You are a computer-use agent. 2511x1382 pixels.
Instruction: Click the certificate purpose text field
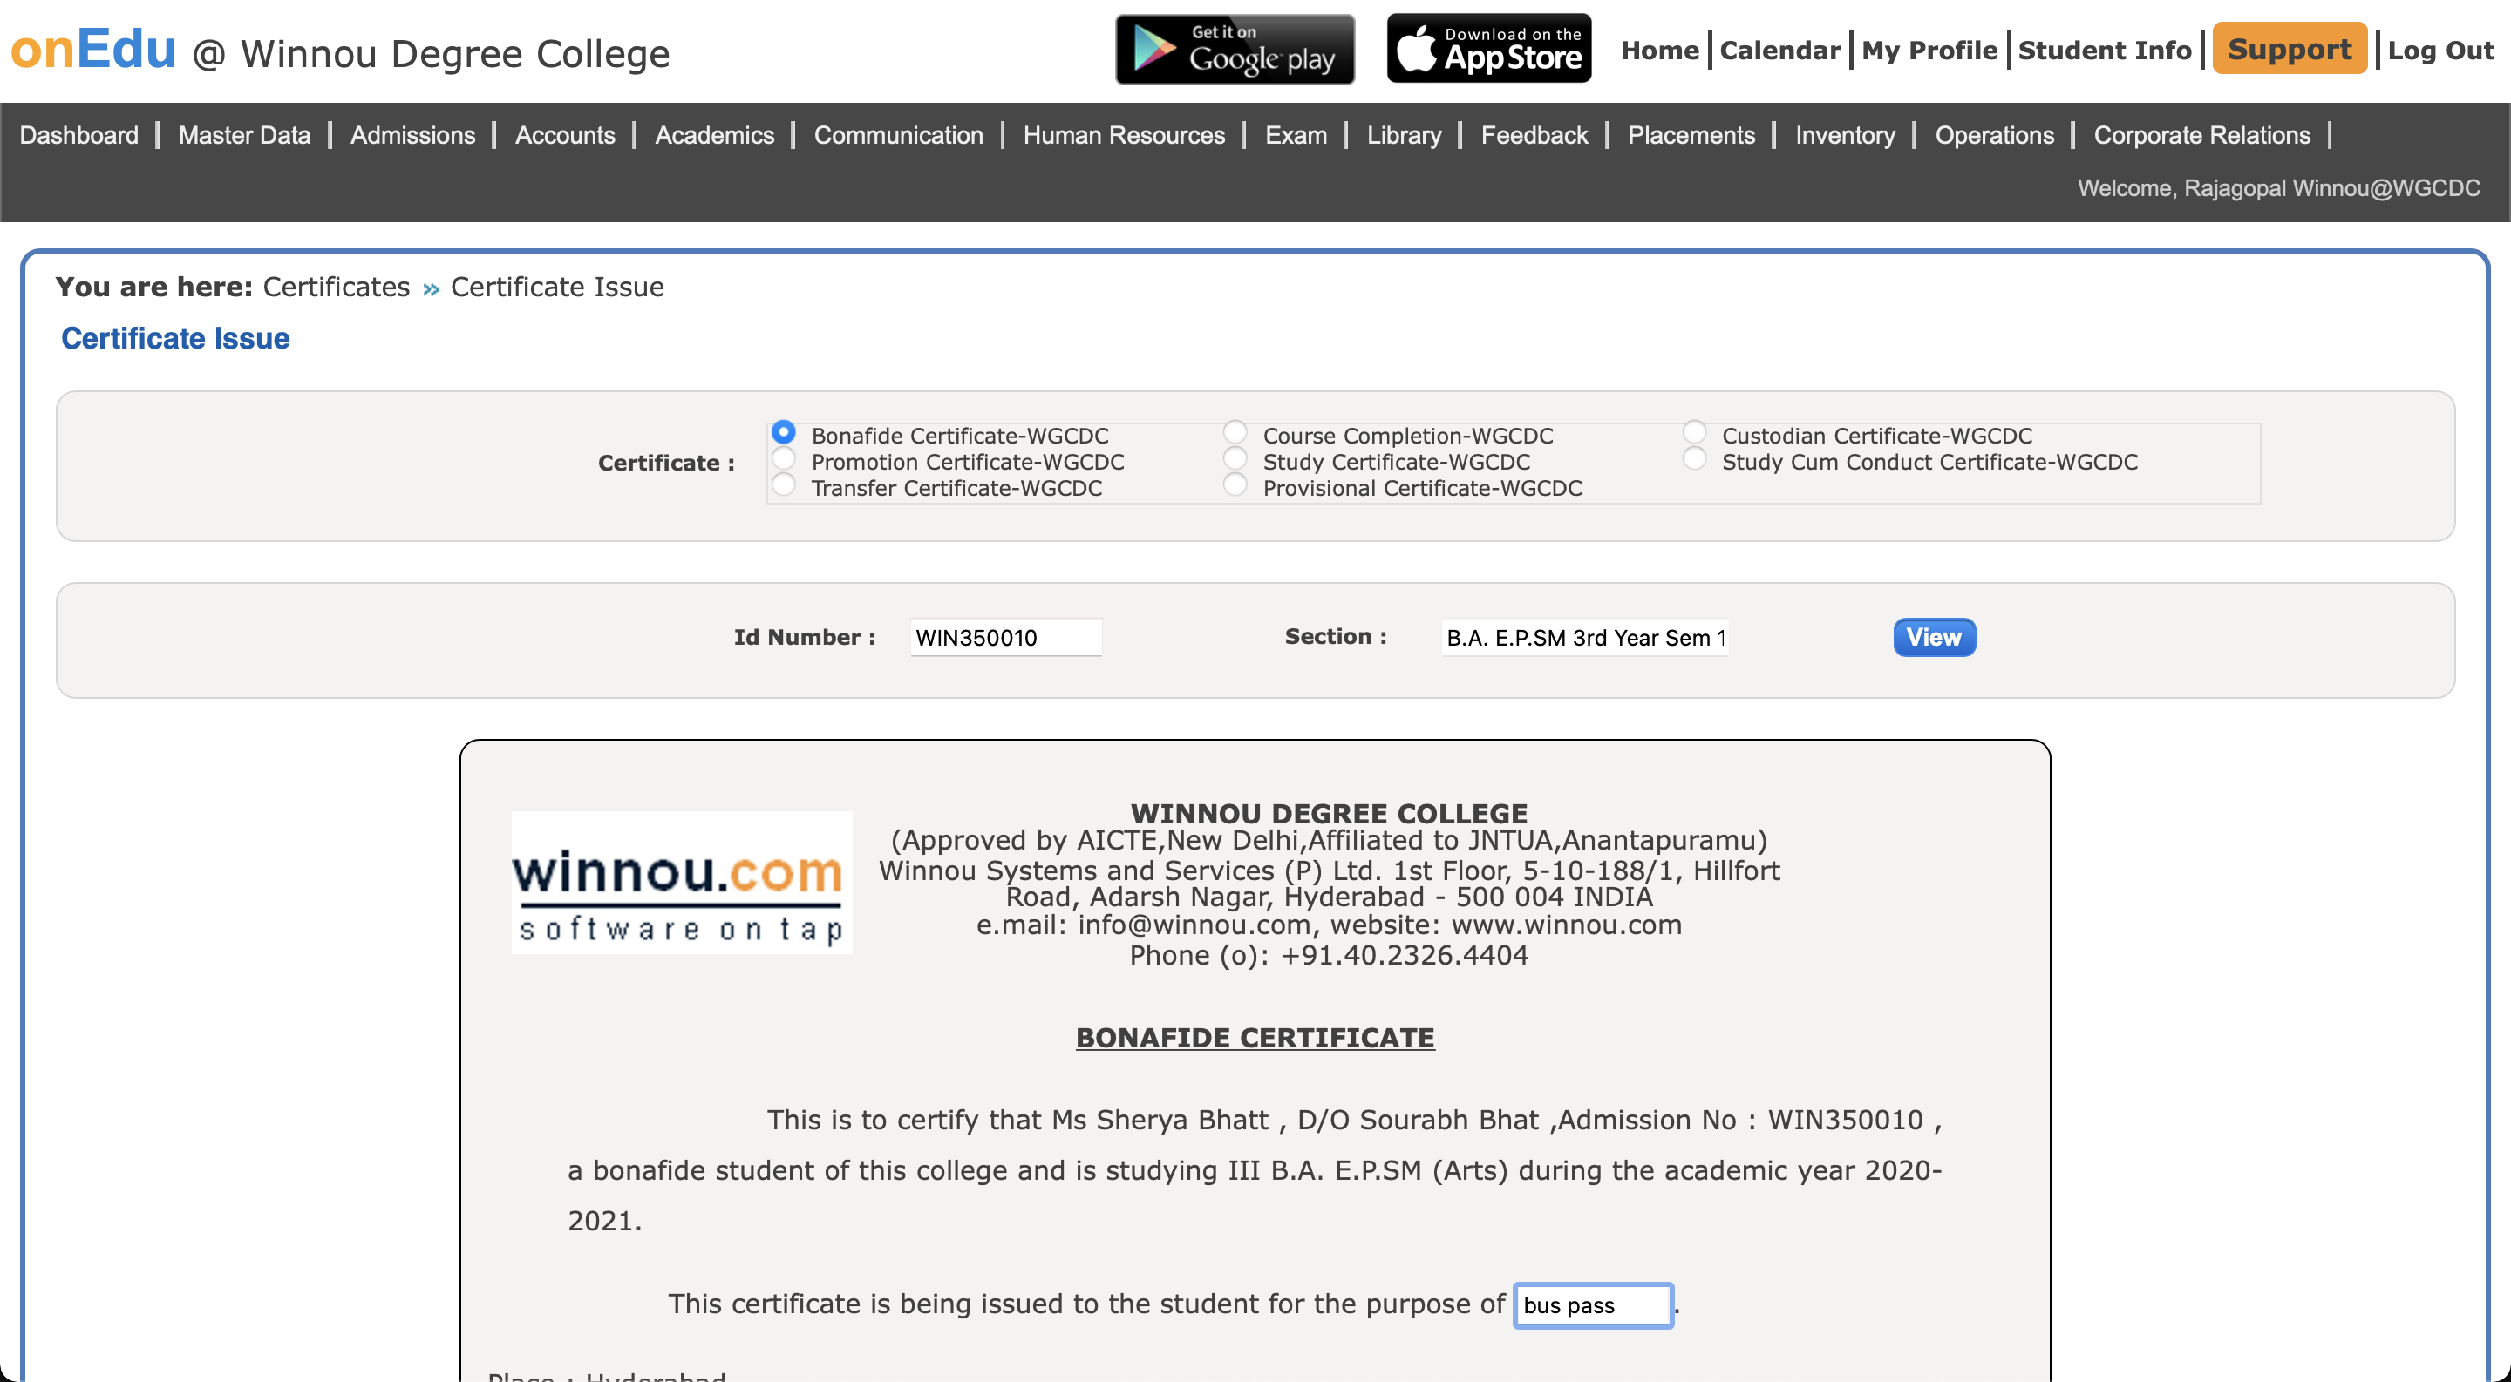pyautogui.click(x=1592, y=1305)
